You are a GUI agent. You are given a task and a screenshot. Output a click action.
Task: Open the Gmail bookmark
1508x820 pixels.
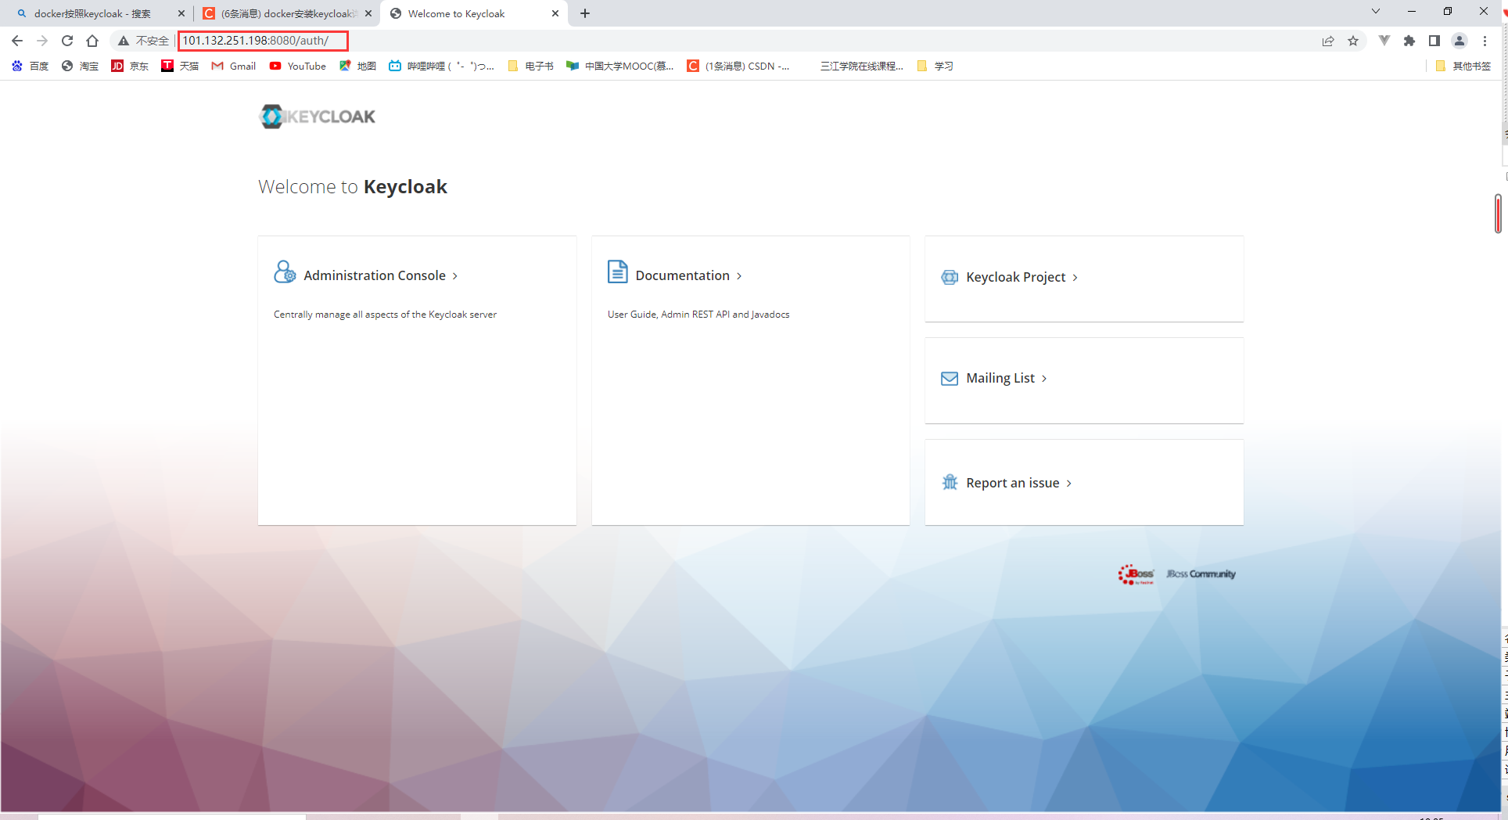(234, 67)
